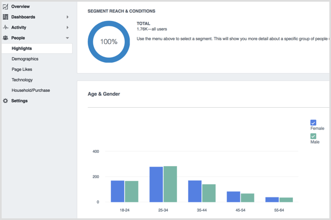Screen dimensions: 331x220
Task: Click the 100% segment reach donut chart
Action: pos(109,42)
